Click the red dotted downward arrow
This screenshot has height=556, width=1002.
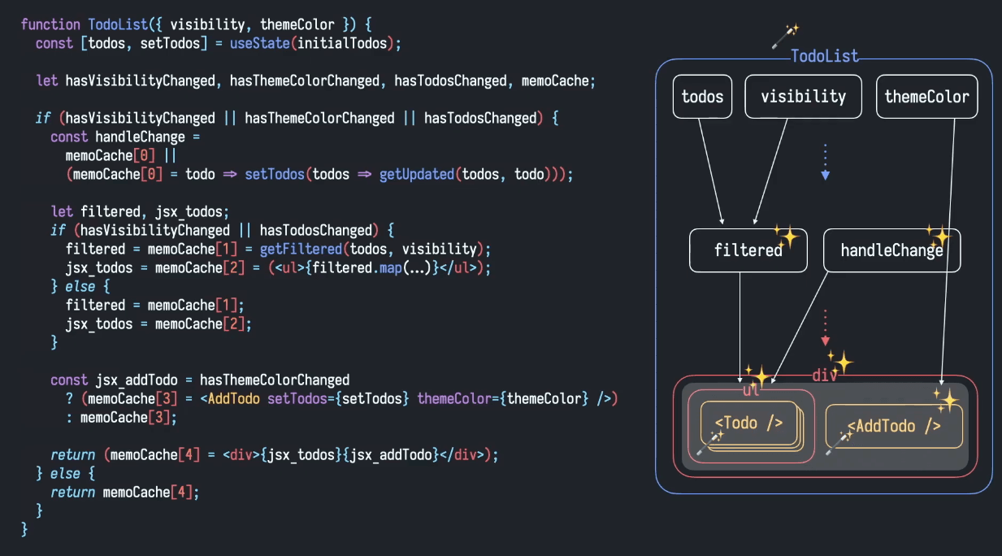(x=825, y=328)
